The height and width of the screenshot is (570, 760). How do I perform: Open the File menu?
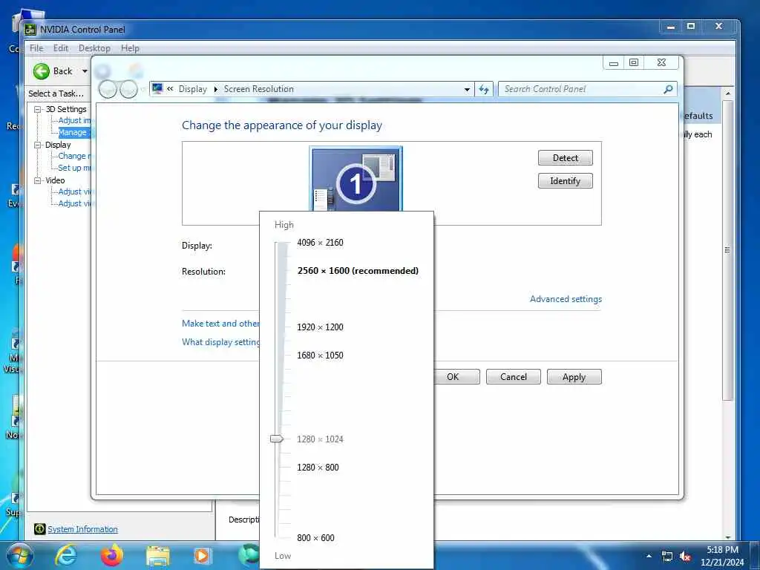[36, 48]
